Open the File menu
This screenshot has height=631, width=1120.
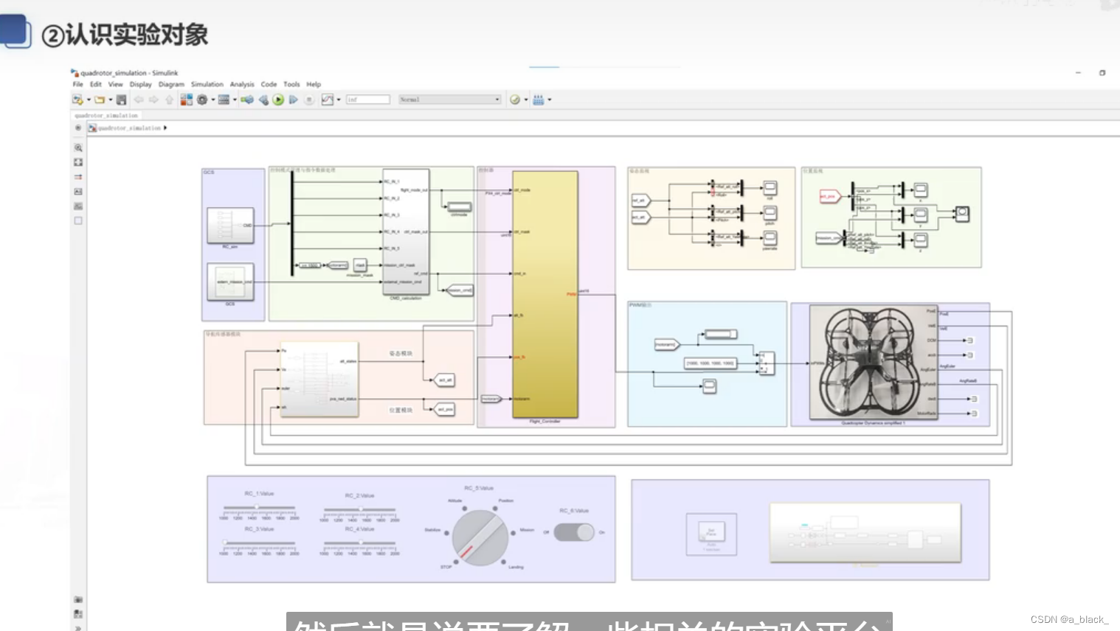click(x=77, y=84)
